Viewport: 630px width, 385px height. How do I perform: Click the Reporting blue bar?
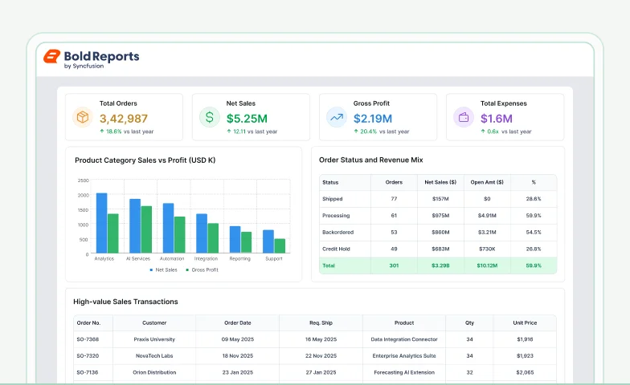pos(235,239)
